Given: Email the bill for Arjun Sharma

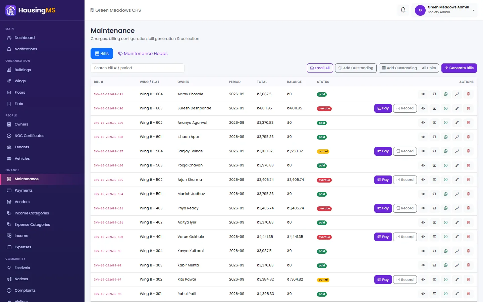Looking at the screenshot, I should (434, 180).
